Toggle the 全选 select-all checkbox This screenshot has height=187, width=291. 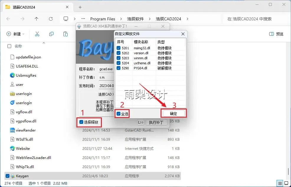[119, 114]
